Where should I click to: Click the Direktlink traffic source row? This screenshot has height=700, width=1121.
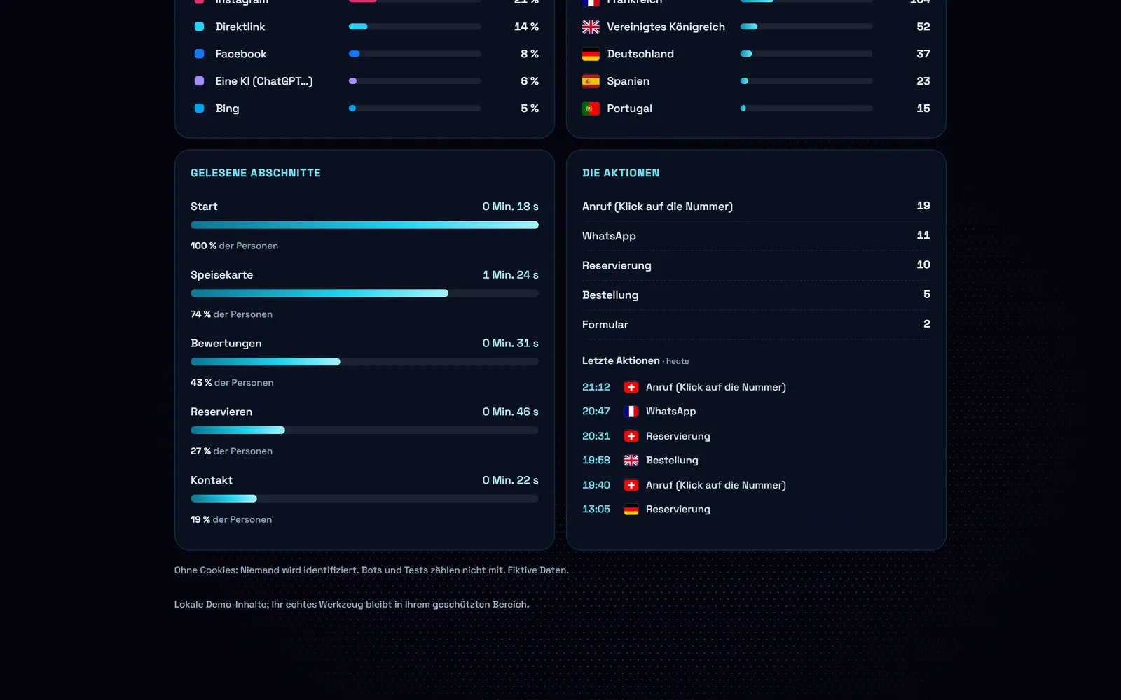364,27
